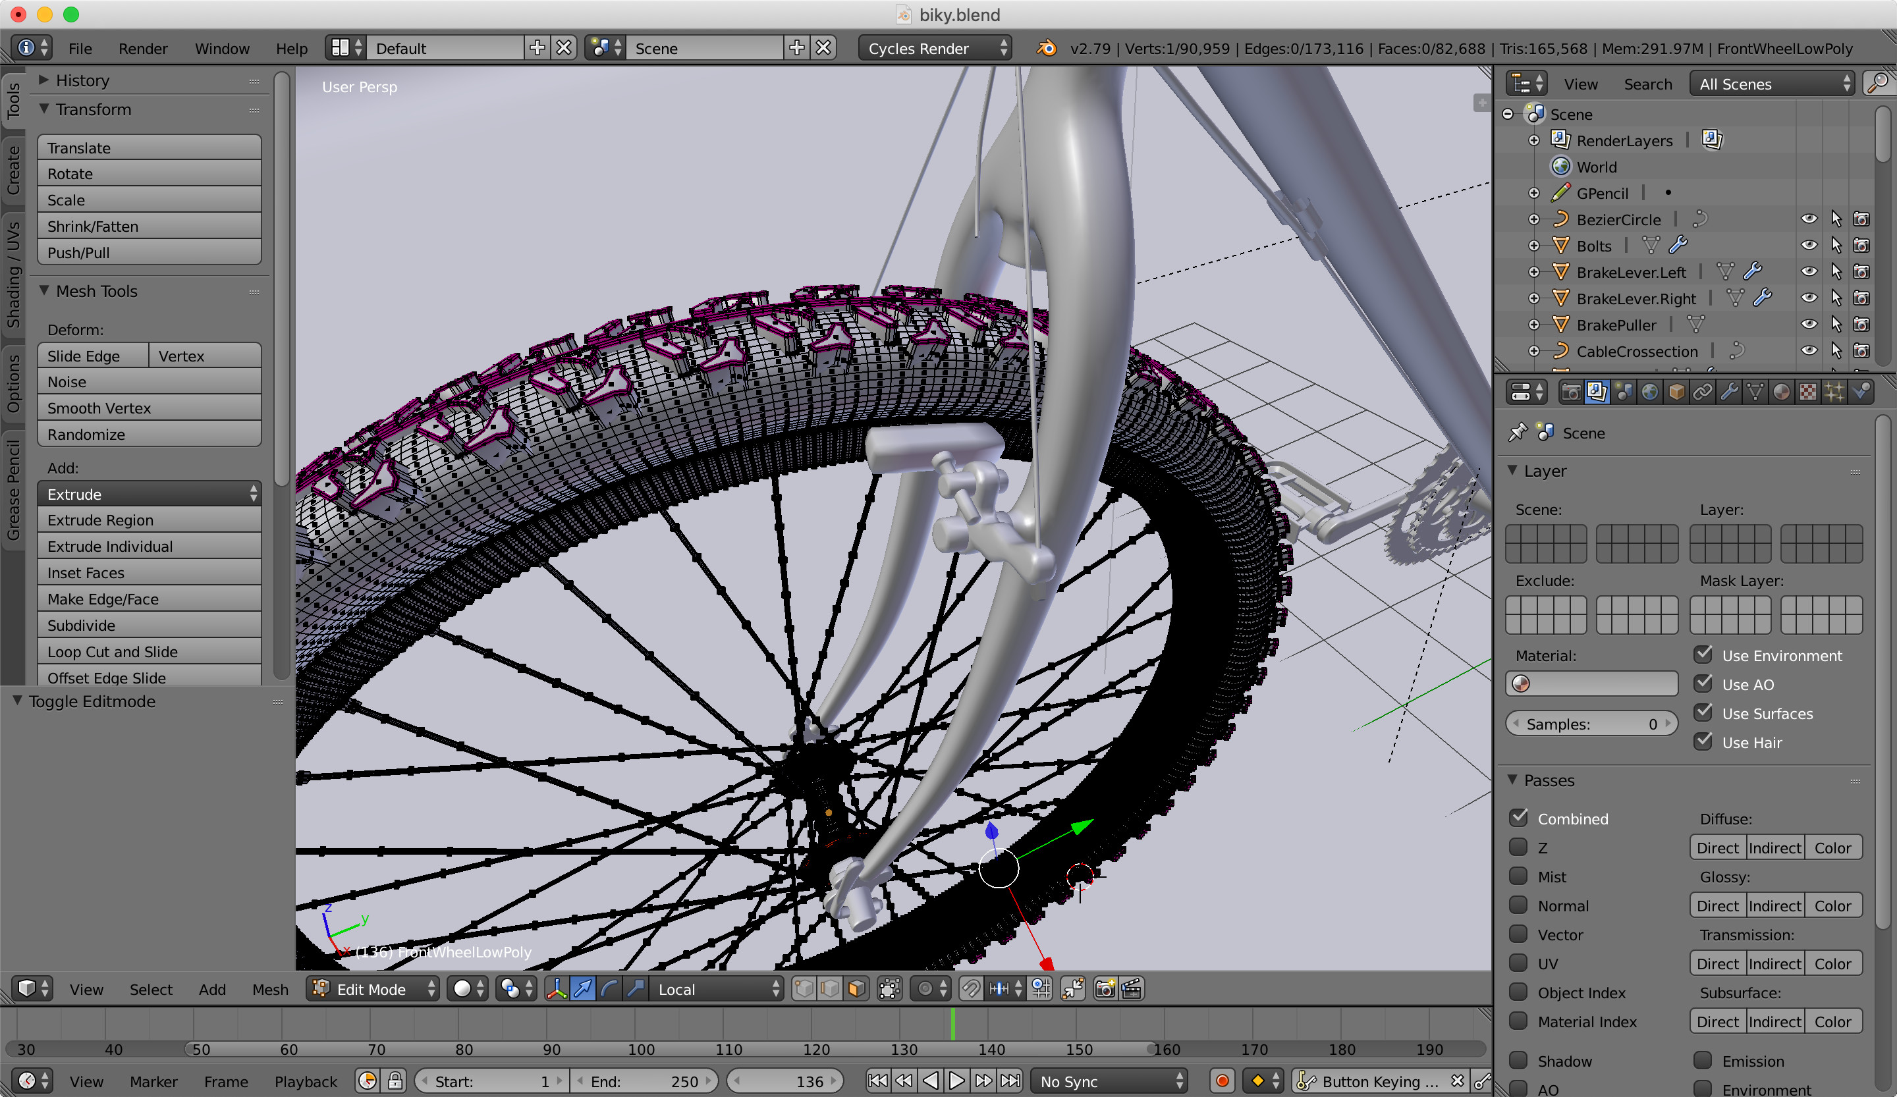
Task: Hide Bolts object via eye icon
Action: [1809, 246]
